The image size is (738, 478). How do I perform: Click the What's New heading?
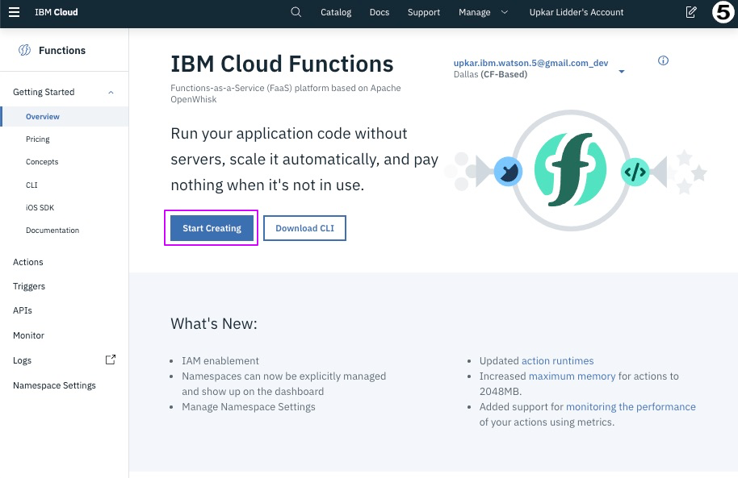click(x=214, y=323)
